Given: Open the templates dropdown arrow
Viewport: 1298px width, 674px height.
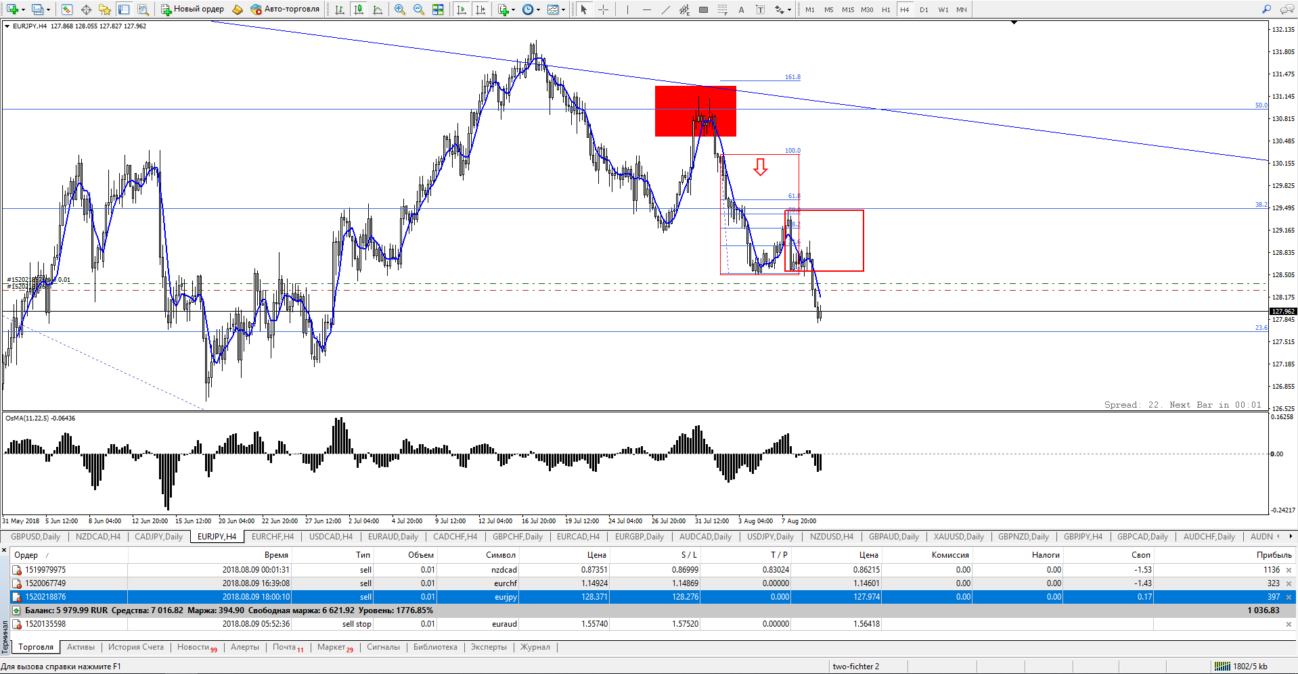Looking at the screenshot, I should point(563,9).
